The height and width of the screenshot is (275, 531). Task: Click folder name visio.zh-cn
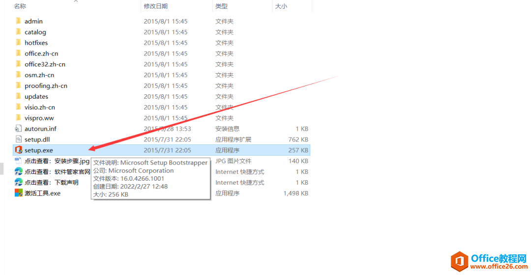click(40, 107)
